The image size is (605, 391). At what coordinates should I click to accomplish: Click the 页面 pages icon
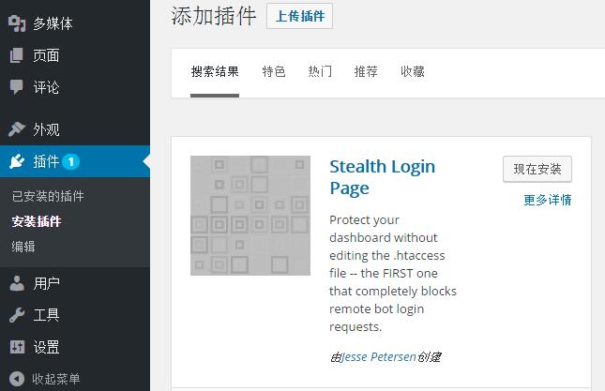tap(16, 55)
